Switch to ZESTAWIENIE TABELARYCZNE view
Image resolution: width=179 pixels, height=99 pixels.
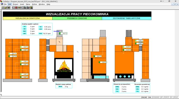[126, 18]
